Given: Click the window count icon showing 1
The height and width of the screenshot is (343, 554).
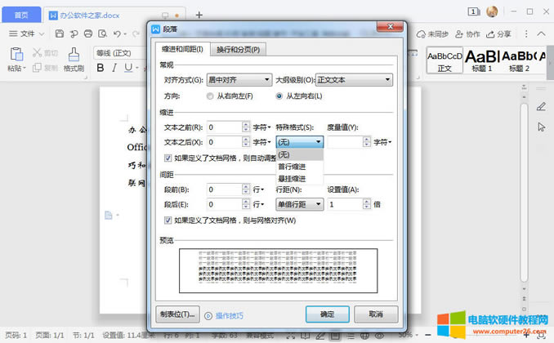Looking at the screenshot, I should (x=473, y=11).
